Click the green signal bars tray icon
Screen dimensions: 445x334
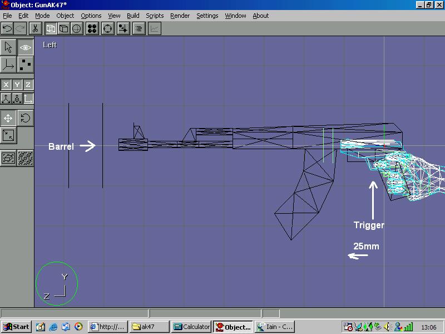pos(409,327)
